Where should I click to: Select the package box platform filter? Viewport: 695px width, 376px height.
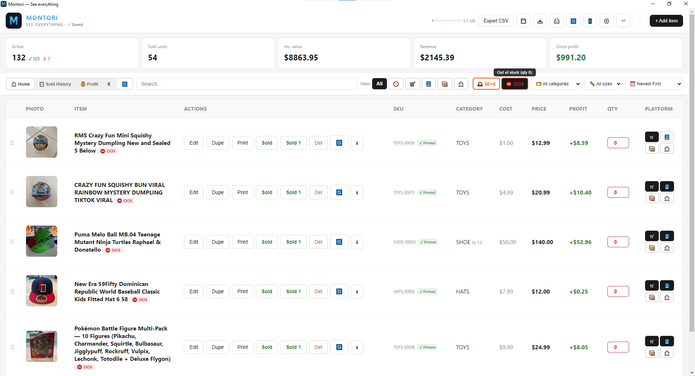tap(445, 84)
